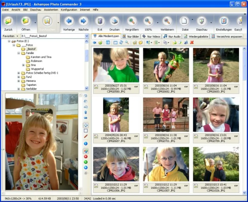Expand the tina folder in tree
The height and width of the screenshot is (202, 248).
point(23,65)
